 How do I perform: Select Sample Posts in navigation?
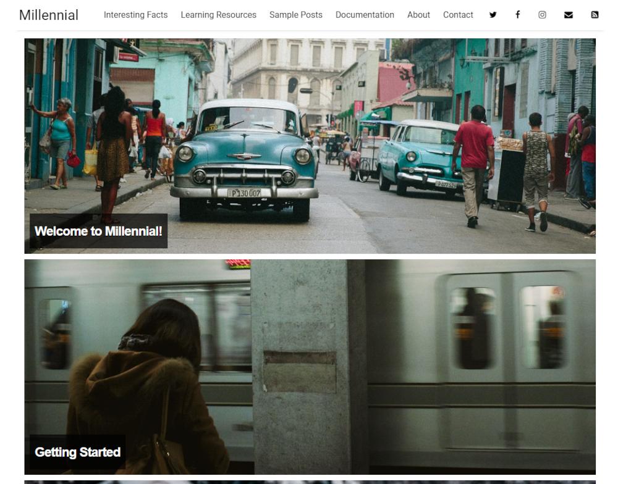[295, 15]
